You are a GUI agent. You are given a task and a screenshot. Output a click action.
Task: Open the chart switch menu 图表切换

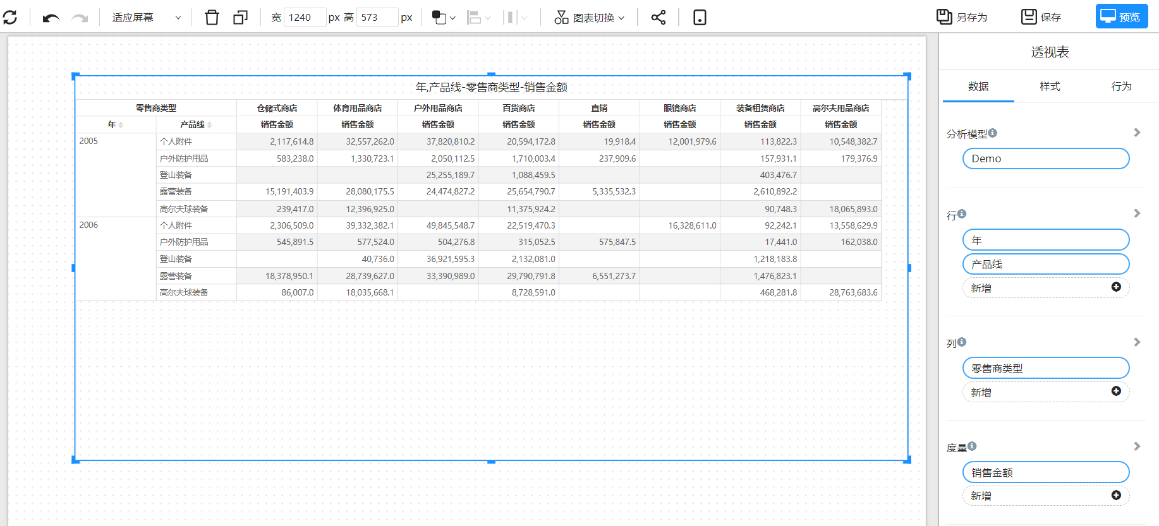(590, 18)
